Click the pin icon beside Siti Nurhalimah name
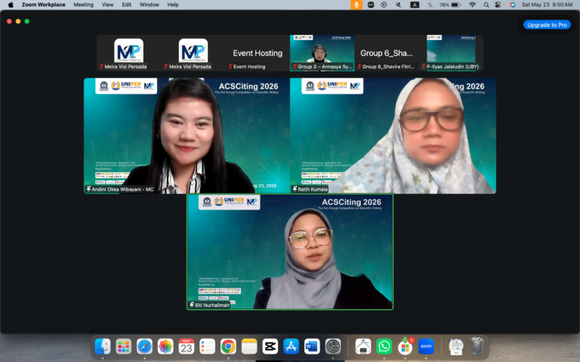This screenshot has width=580, height=362. tap(192, 305)
